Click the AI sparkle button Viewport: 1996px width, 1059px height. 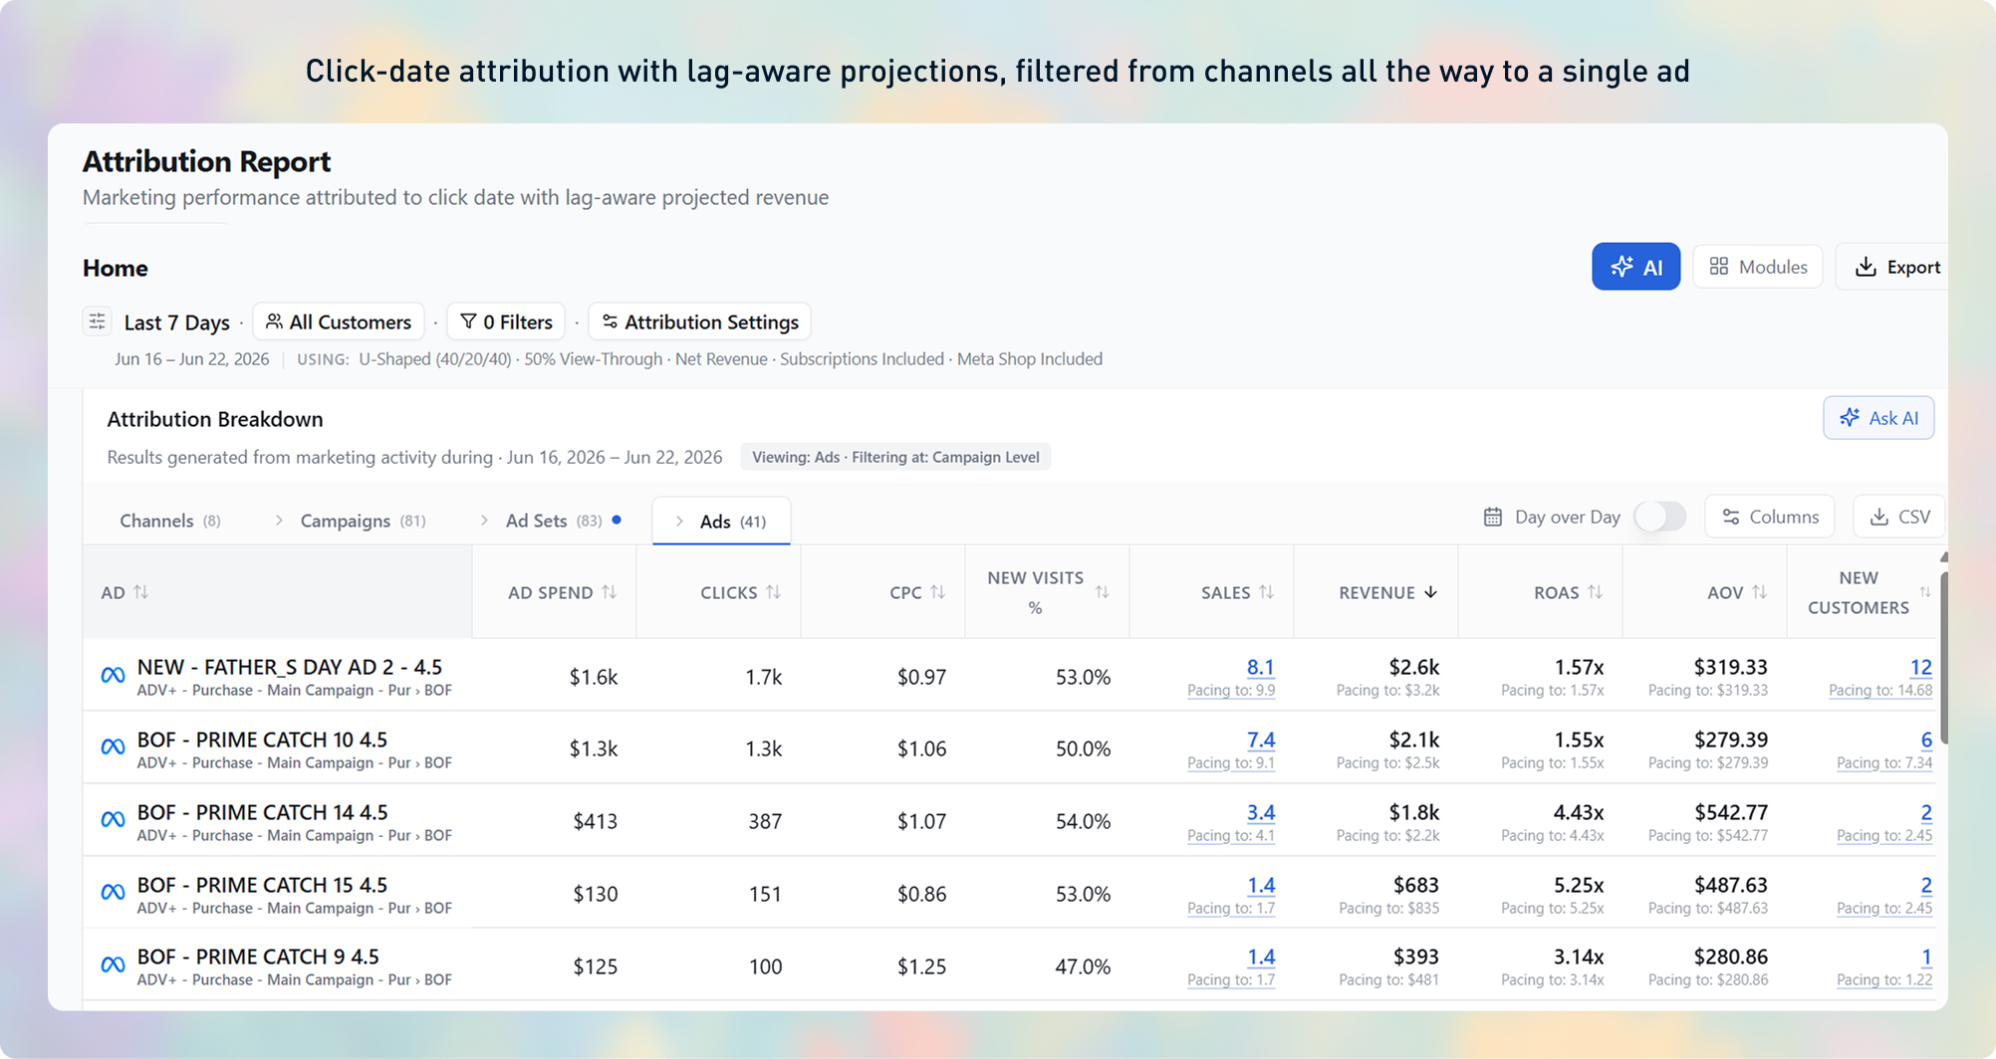point(1635,267)
